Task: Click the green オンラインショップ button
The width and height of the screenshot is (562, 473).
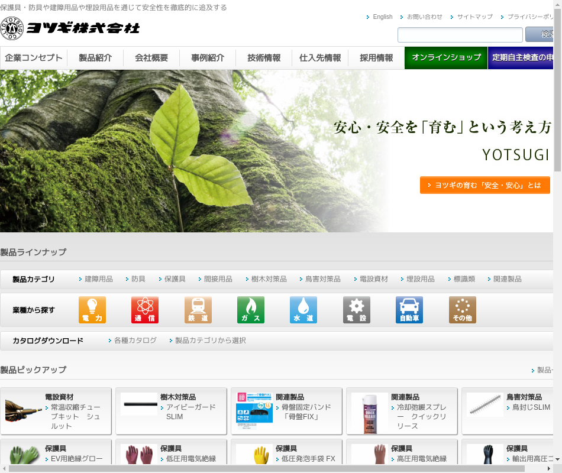Action: (446, 58)
